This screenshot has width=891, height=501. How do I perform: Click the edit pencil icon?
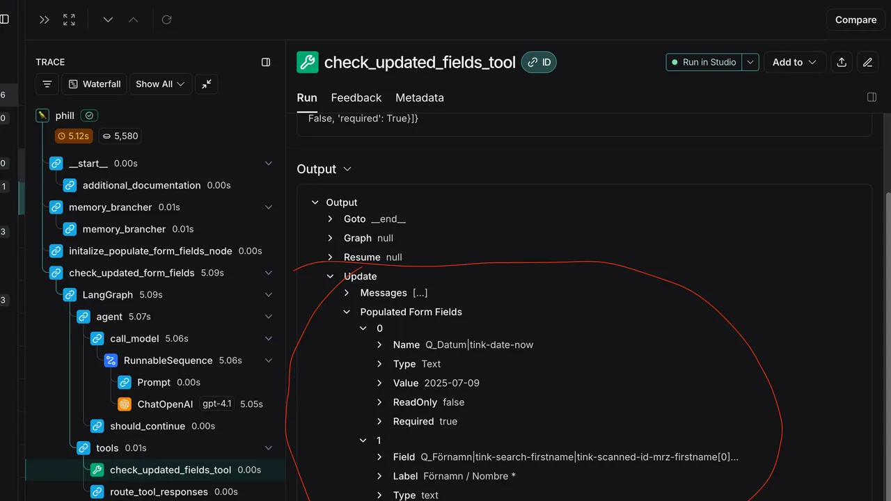tap(867, 62)
